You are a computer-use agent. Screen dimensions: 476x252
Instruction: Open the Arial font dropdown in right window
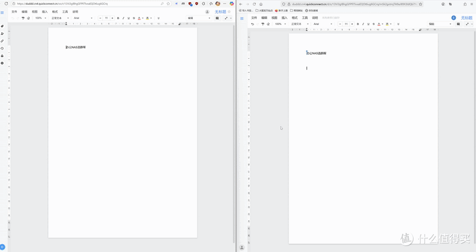[323, 24]
